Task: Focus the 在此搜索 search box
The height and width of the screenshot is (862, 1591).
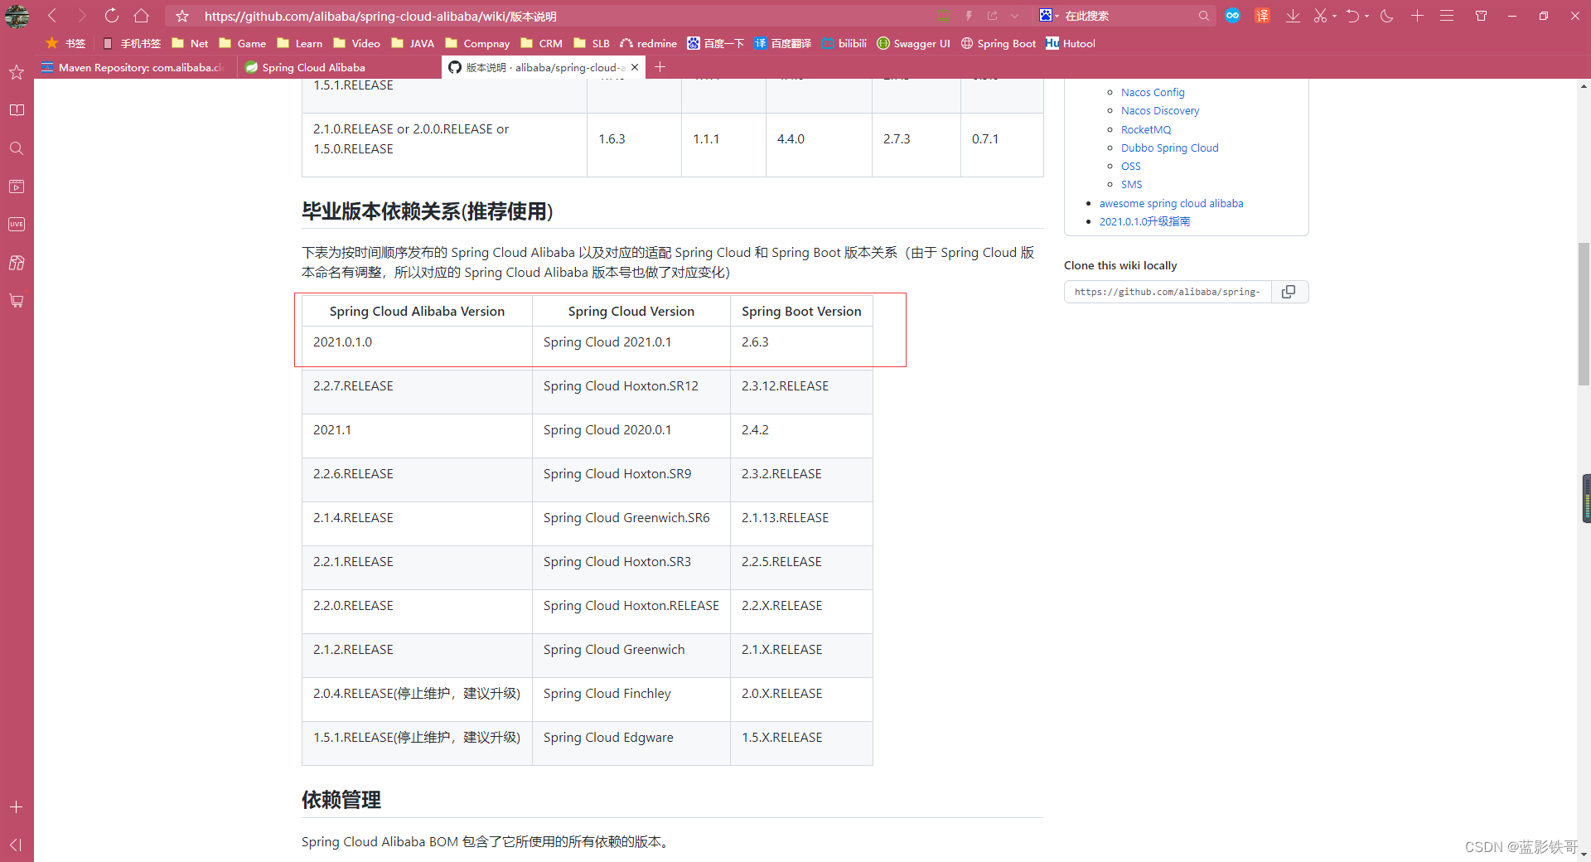Action: 1127,16
